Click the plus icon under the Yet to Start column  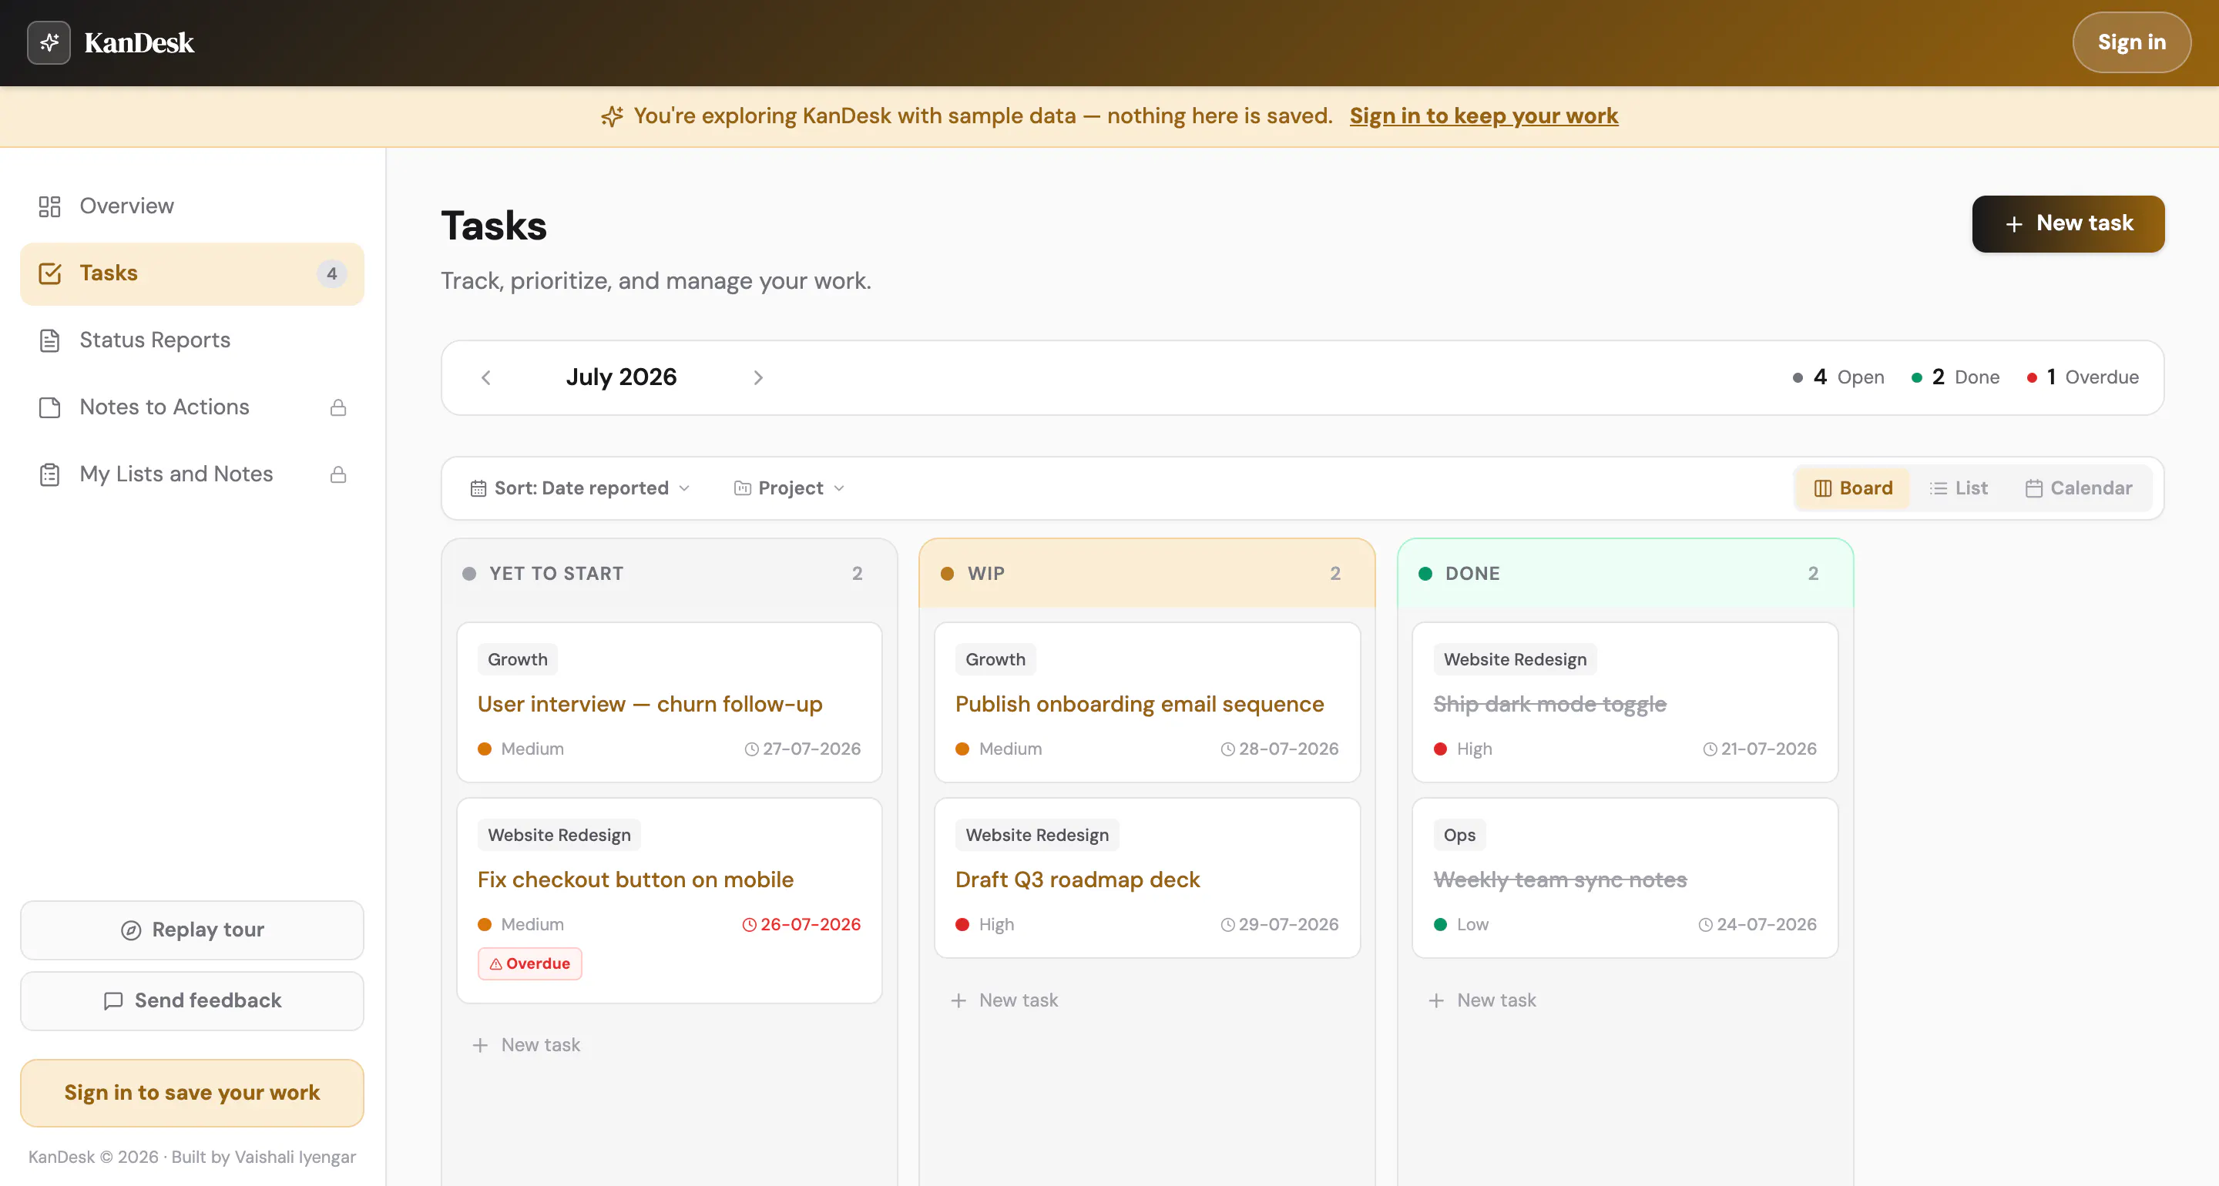coord(481,1046)
